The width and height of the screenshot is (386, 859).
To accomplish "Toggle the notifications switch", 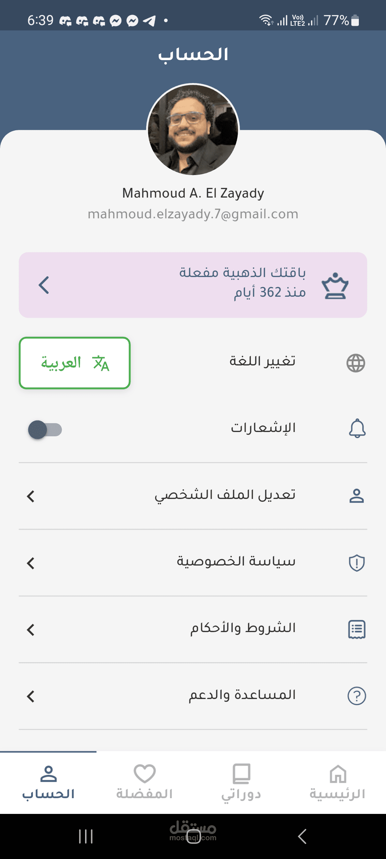I will (x=45, y=429).
